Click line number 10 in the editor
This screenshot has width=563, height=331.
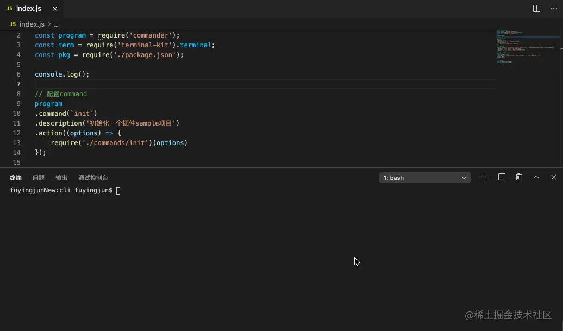[16, 113]
